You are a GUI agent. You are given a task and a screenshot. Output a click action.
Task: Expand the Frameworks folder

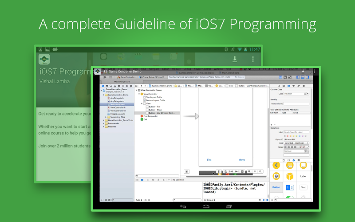[104, 123]
